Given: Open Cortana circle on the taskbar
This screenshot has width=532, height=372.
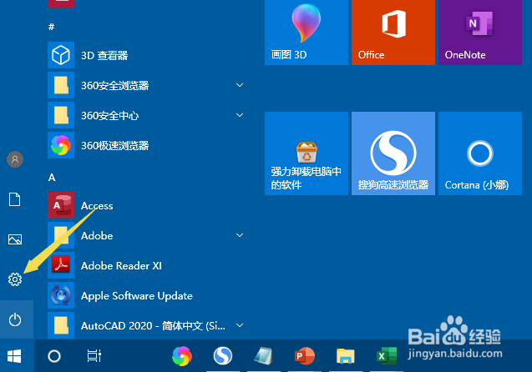Looking at the screenshot, I should [x=54, y=356].
